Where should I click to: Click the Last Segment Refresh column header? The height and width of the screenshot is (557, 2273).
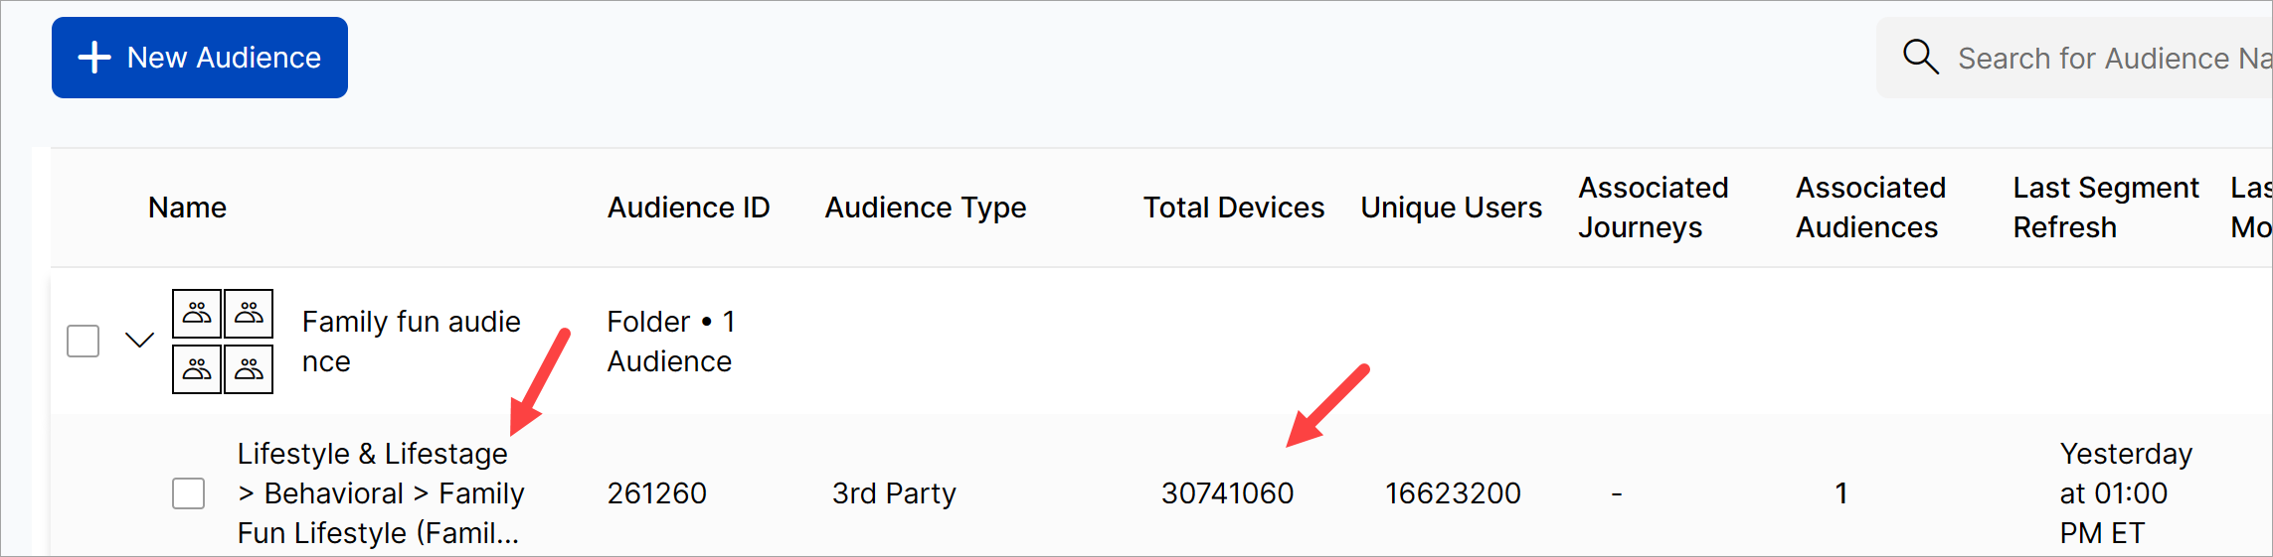click(2105, 208)
